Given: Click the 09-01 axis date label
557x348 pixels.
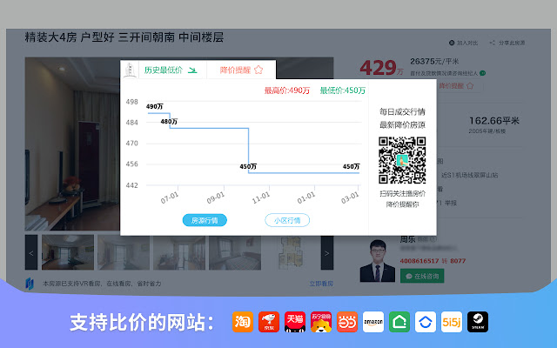Looking at the screenshot, I should tap(215, 197).
